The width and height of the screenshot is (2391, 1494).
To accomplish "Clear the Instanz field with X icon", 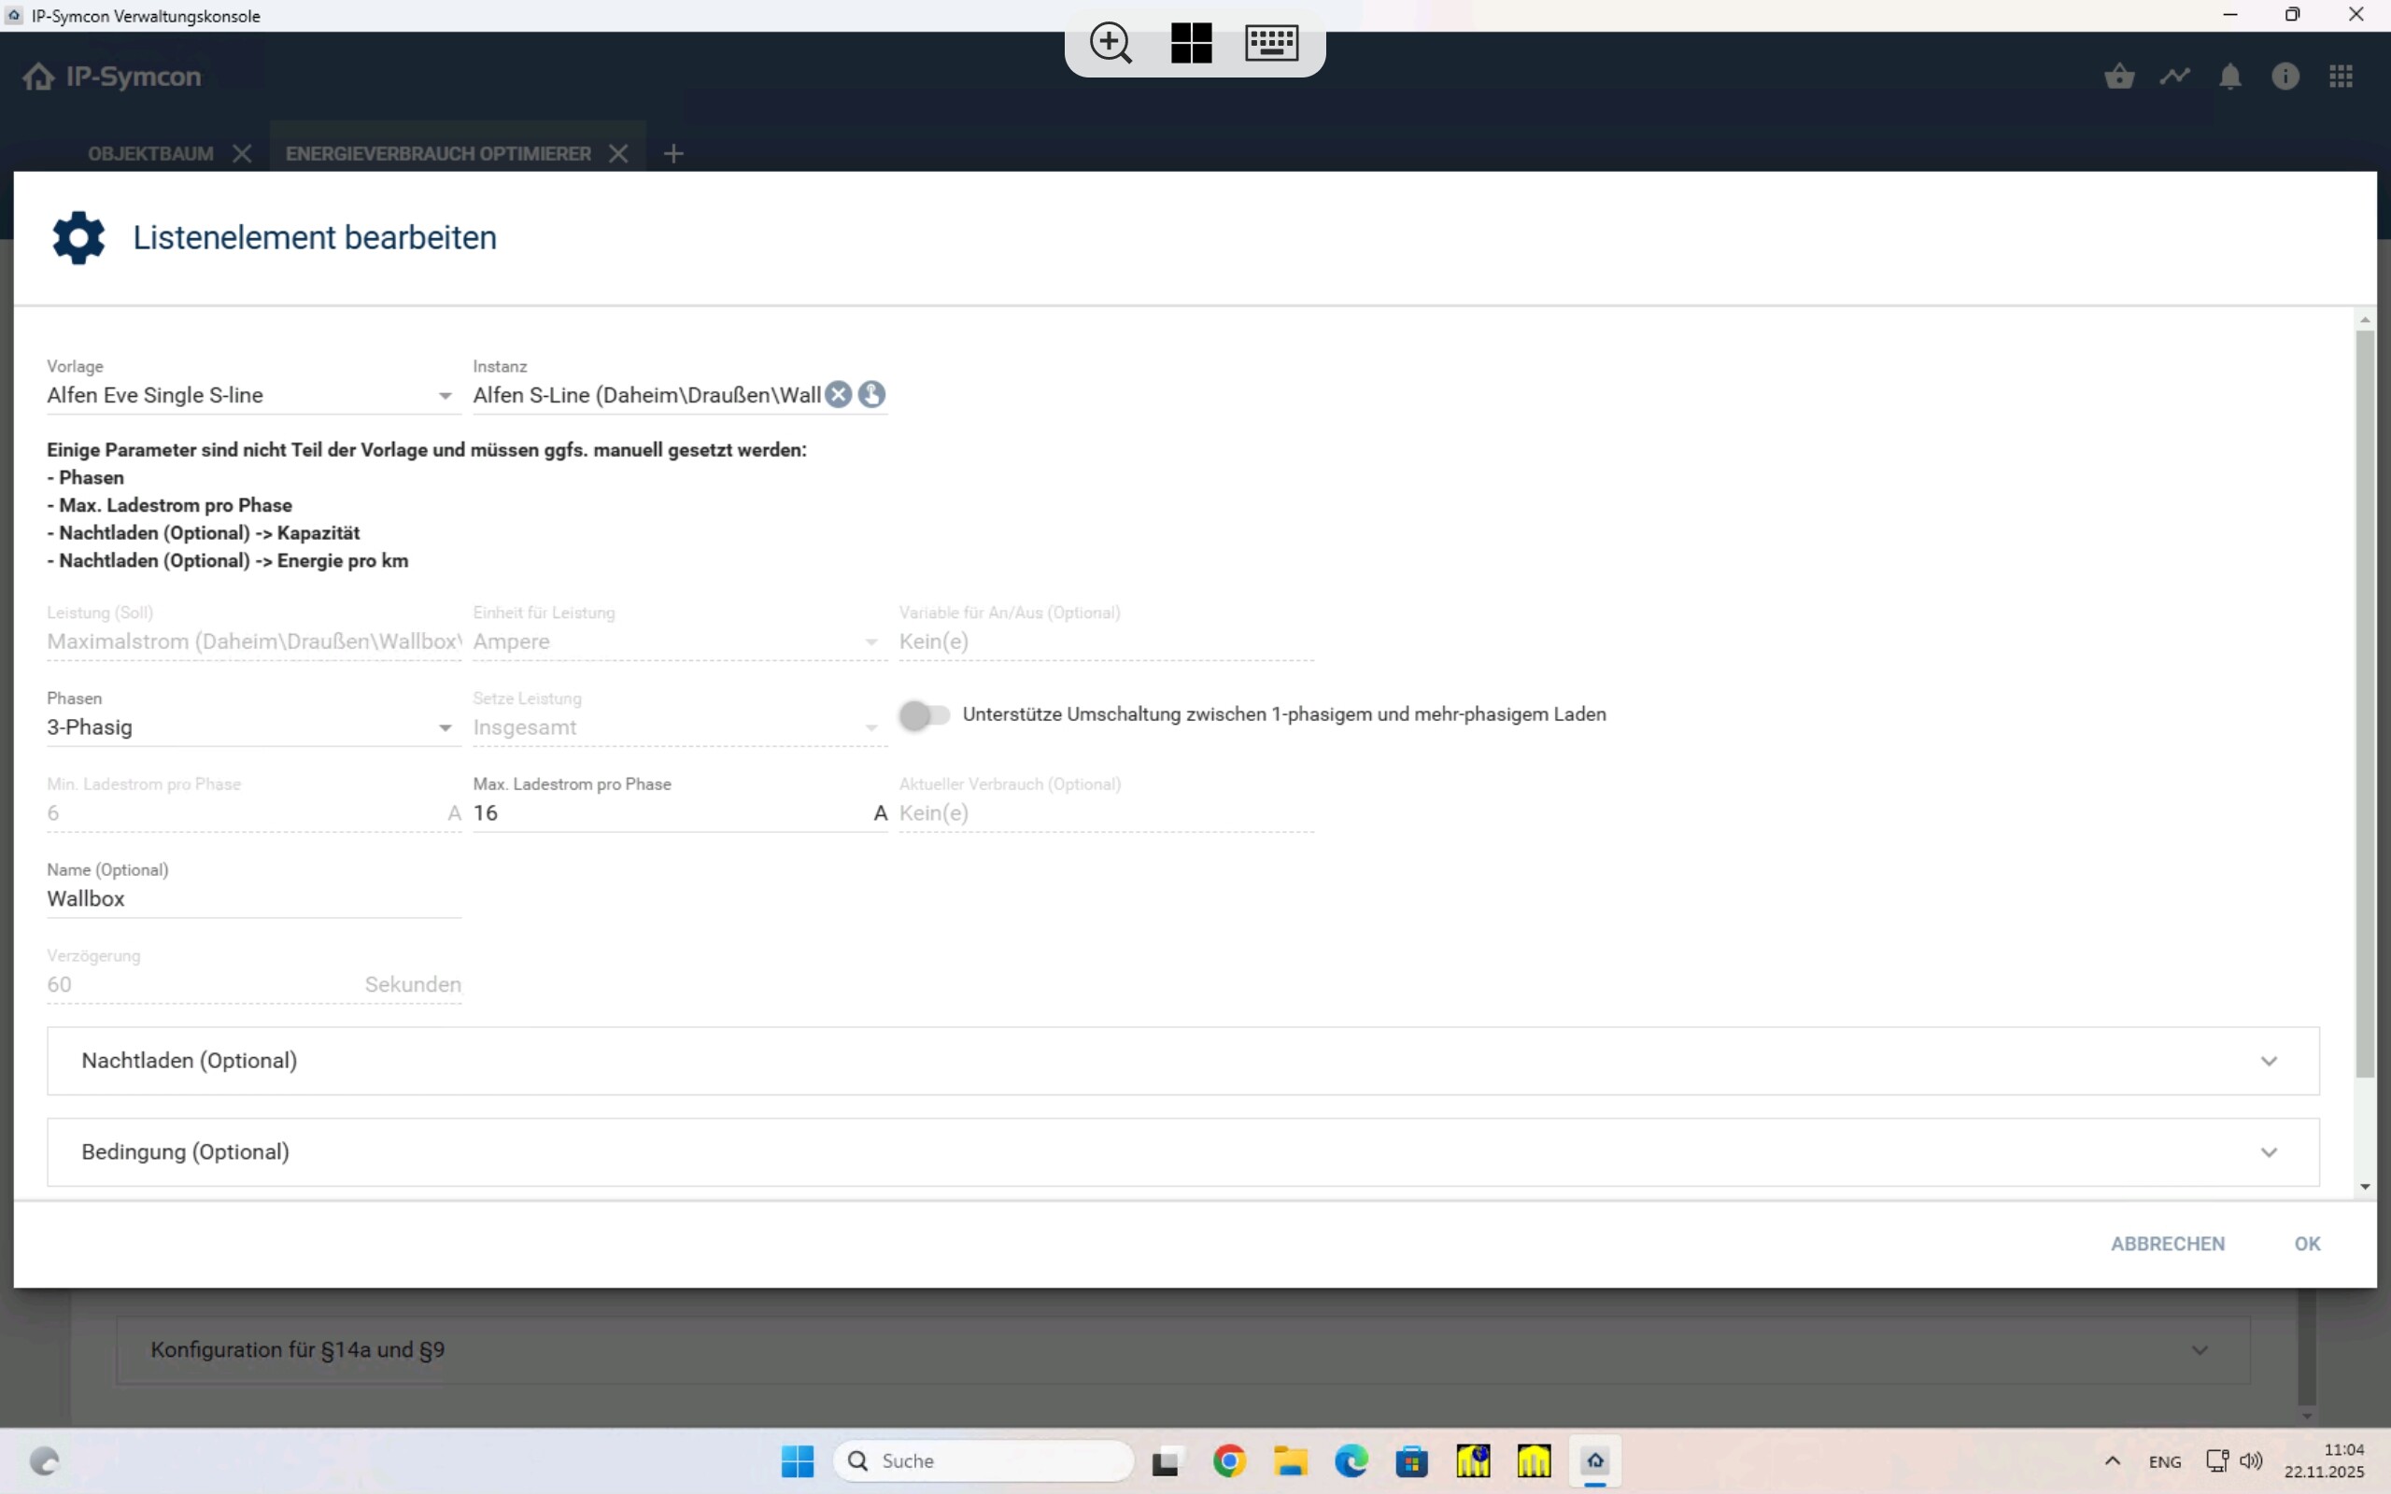I will [838, 394].
